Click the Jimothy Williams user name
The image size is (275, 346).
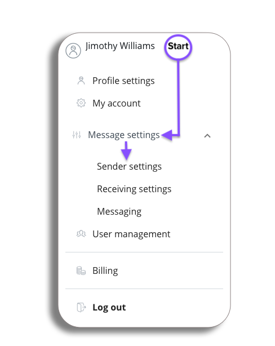point(120,46)
